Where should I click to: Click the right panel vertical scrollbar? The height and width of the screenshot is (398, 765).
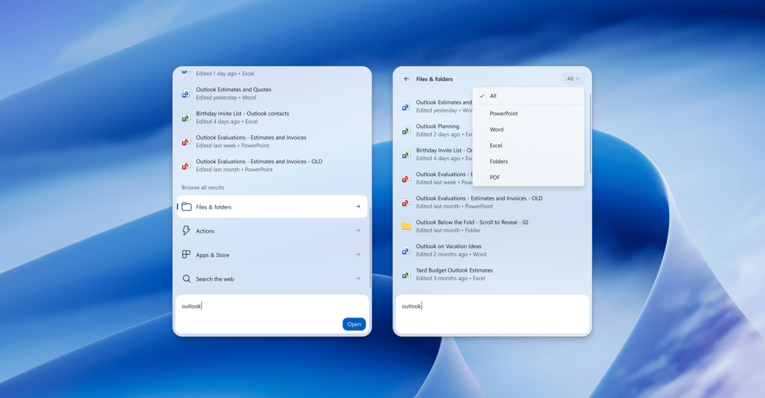(590, 134)
